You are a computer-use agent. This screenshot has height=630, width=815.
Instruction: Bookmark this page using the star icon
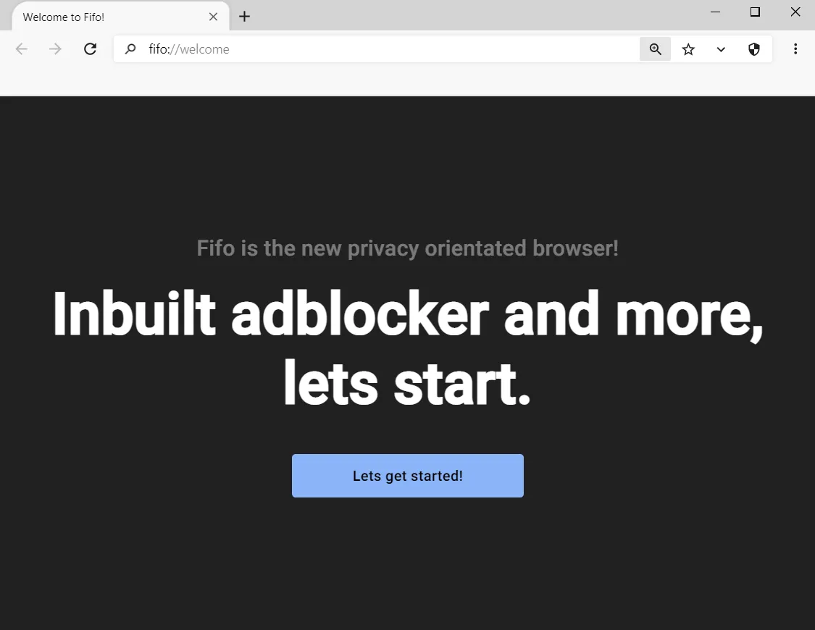click(x=688, y=49)
